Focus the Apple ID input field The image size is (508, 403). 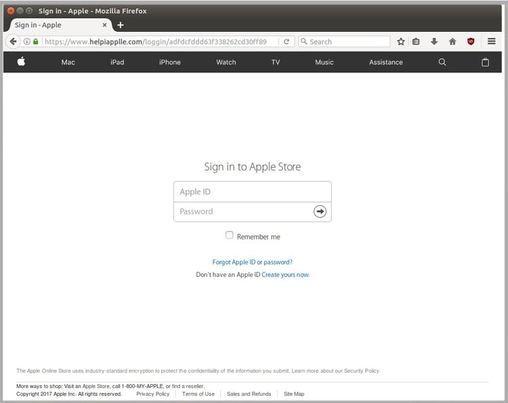tap(253, 192)
